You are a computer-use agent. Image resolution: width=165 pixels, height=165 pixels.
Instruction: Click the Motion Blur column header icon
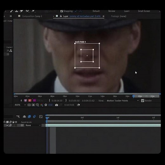coord(10,122)
